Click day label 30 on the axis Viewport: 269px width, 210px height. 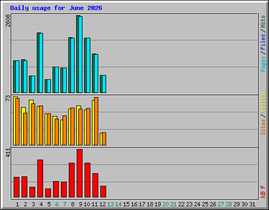(244, 204)
